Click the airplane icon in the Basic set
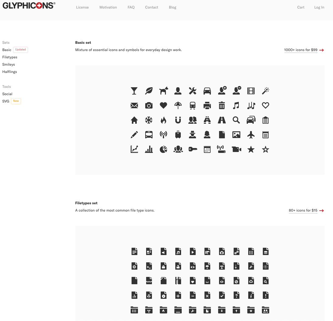This screenshot has height=321, width=333. click(x=251, y=135)
